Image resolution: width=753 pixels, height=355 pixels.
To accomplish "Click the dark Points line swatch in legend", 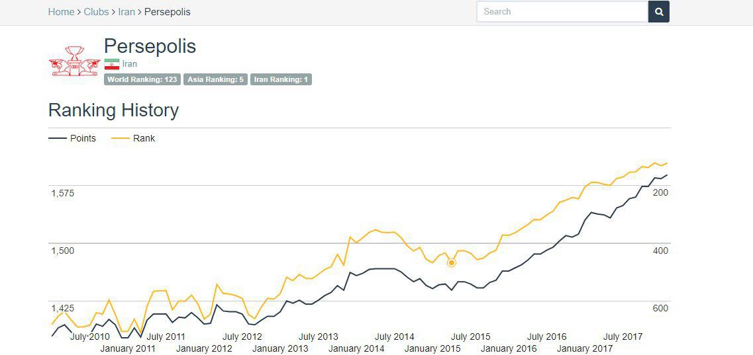I will click(58, 138).
